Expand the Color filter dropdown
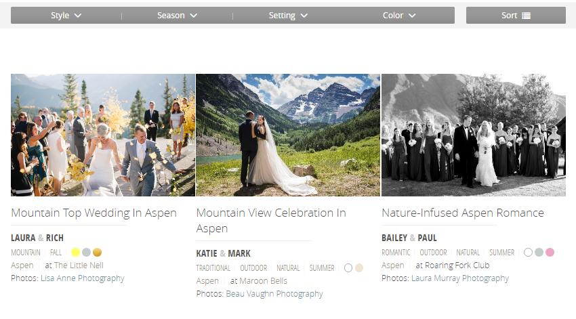Image resolution: width=576 pixels, height=319 pixels. (x=399, y=16)
